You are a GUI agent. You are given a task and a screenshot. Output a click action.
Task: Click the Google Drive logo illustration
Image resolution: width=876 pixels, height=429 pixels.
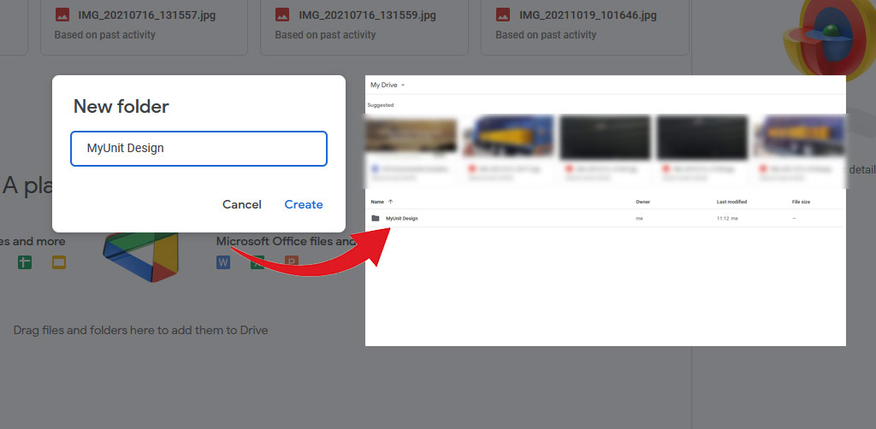(141, 257)
